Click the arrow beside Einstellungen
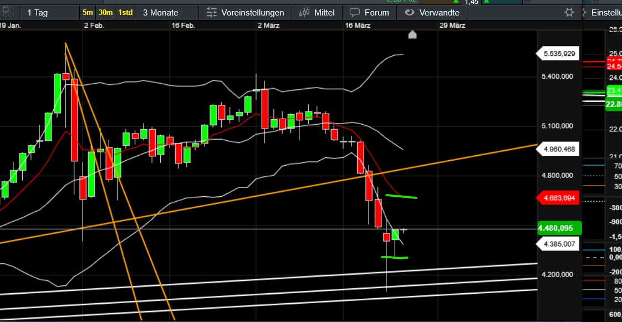622x322 pixels. [x=584, y=12]
